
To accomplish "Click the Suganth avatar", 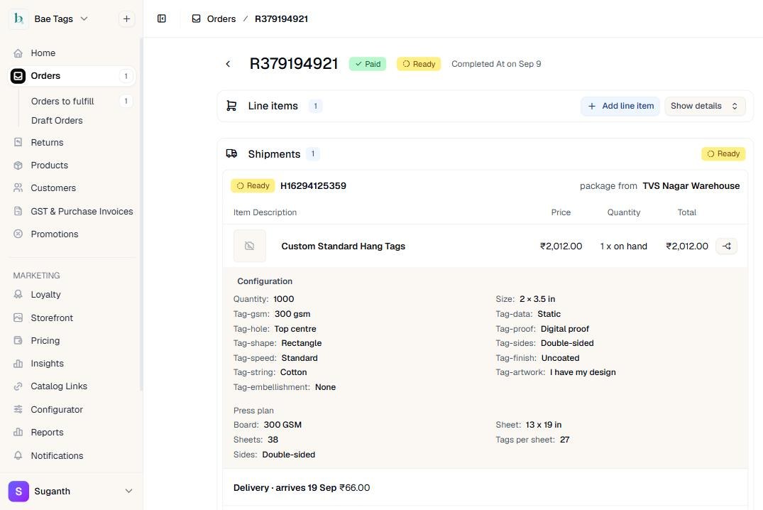I will pyautogui.click(x=18, y=491).
